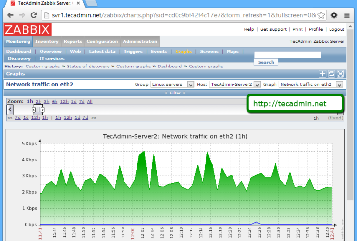Expand the Group dropdown showing Linux servers
This screenshot has height=241, width=357.
tap(172, 84)
